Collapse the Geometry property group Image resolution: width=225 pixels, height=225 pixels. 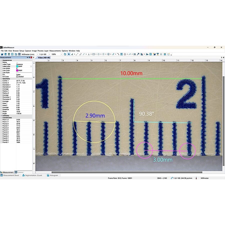(x=1, y=79)
